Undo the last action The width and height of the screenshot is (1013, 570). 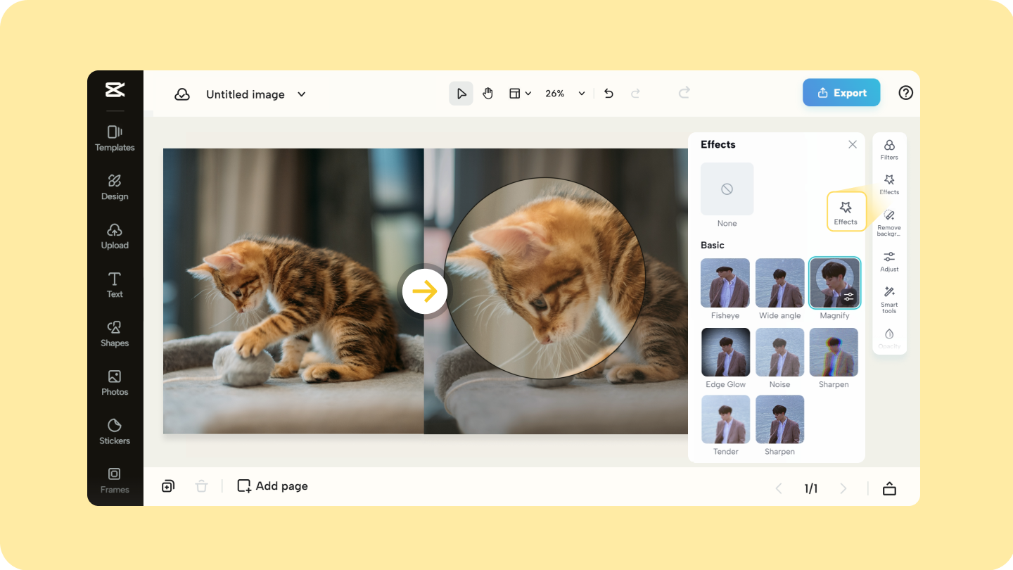pos(609,94)
